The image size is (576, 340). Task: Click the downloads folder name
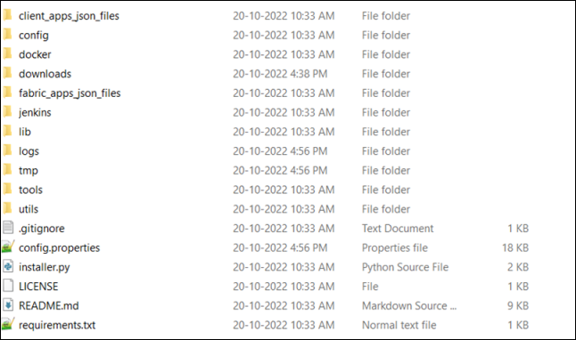click(45, 74)
